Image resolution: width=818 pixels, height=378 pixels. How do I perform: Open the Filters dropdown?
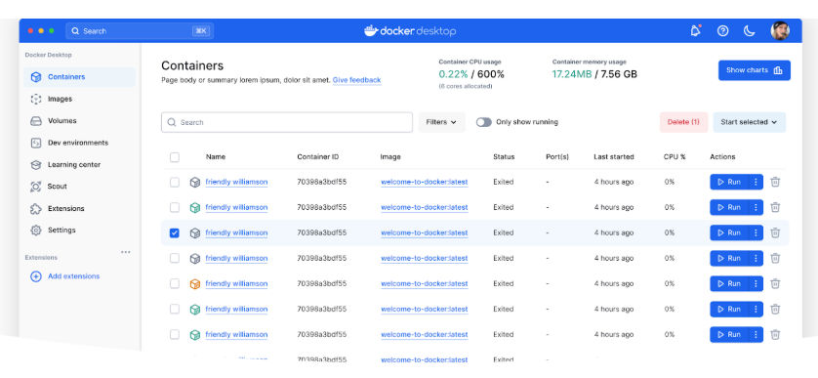tap(441, 122)
